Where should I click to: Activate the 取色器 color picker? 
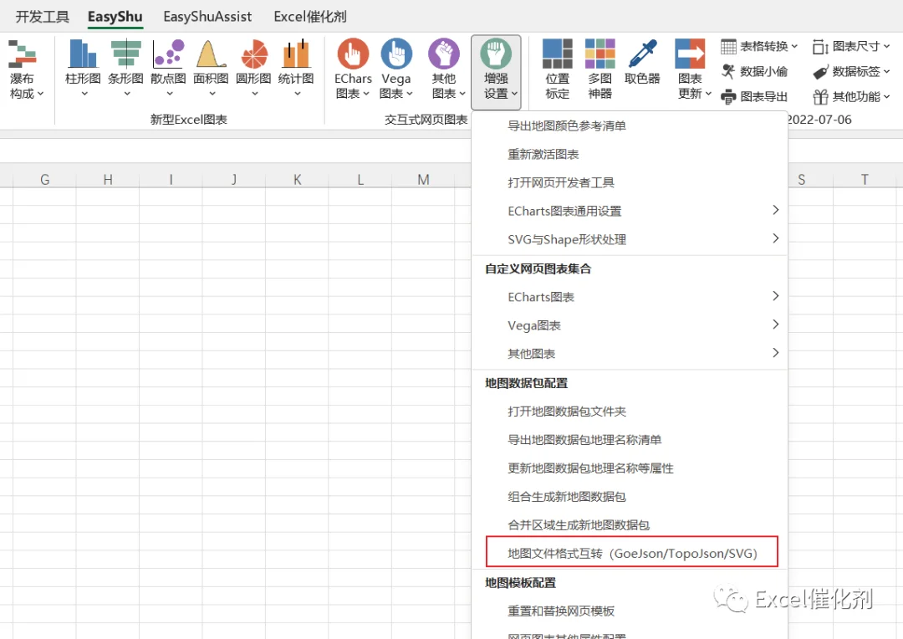tap(642, 62)
